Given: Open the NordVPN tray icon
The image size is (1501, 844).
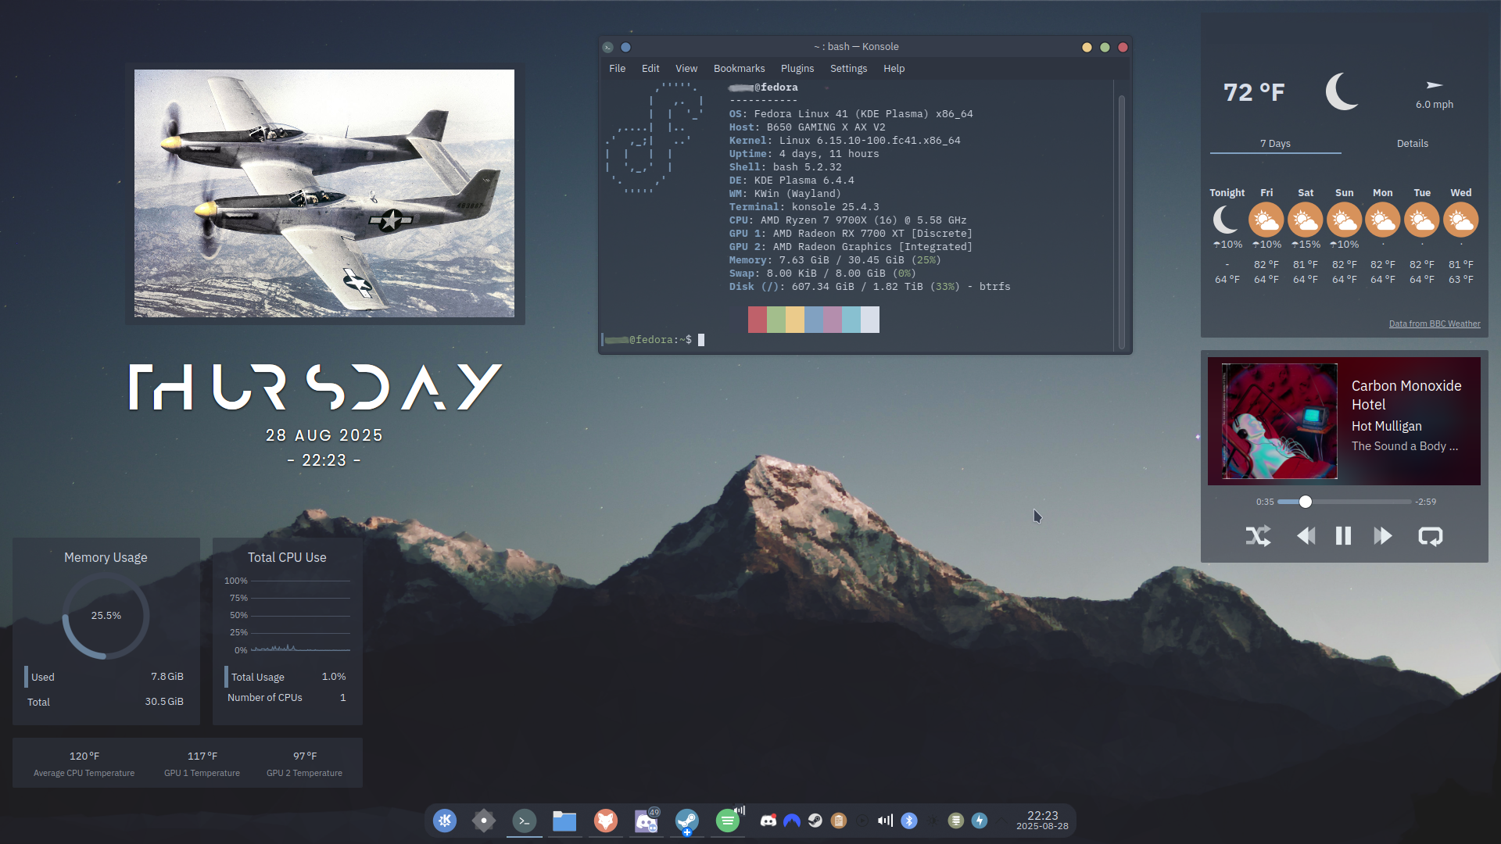Looking at the screenshot, I should coord(792,821).
